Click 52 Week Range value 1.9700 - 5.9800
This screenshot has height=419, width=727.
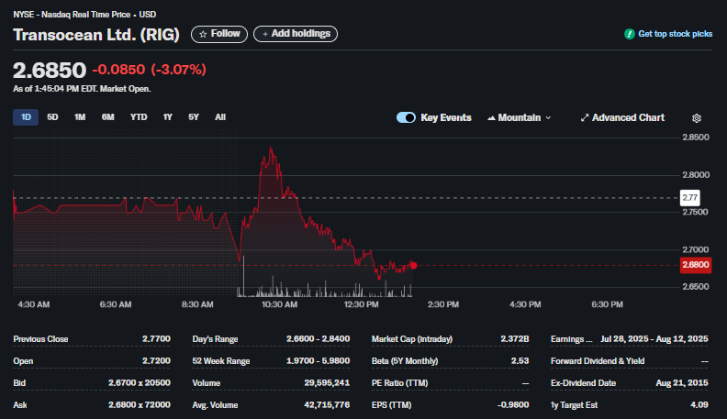click(318, 360)
